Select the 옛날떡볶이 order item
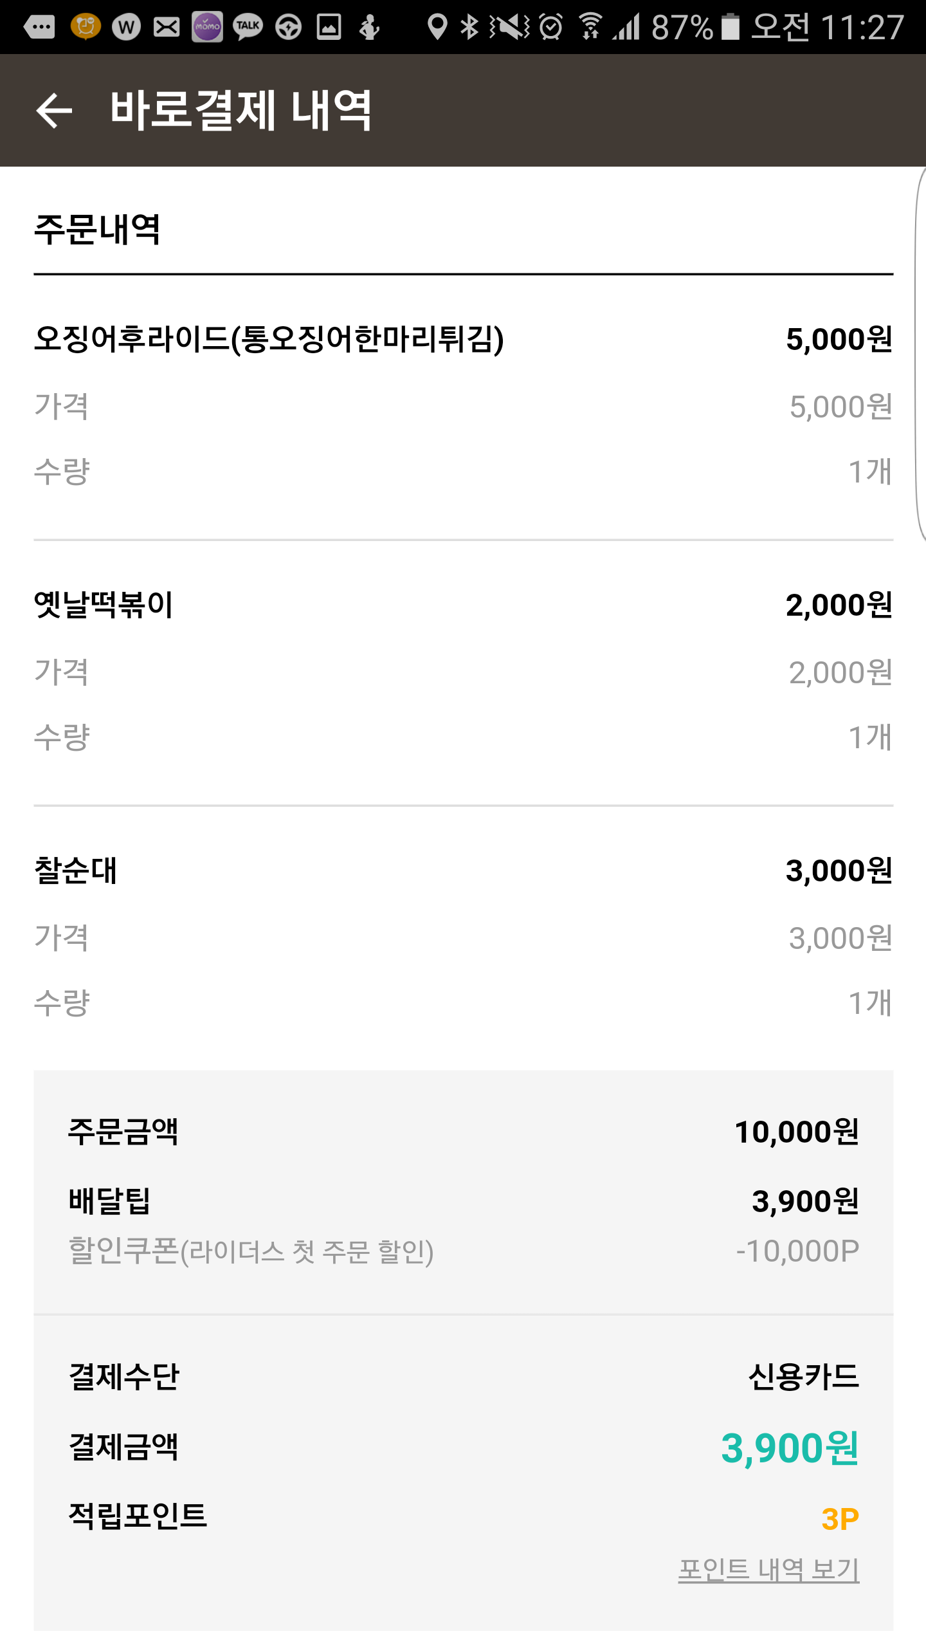The image size is (926, 1647). [x=104, y=605]
